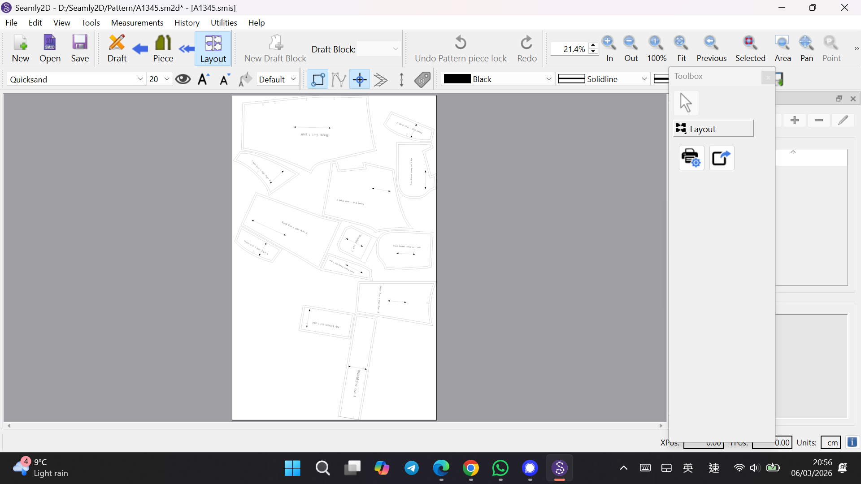Click the Layout button in Toolbox
Screen dimensions: 861x484
[x=713, y=129]
